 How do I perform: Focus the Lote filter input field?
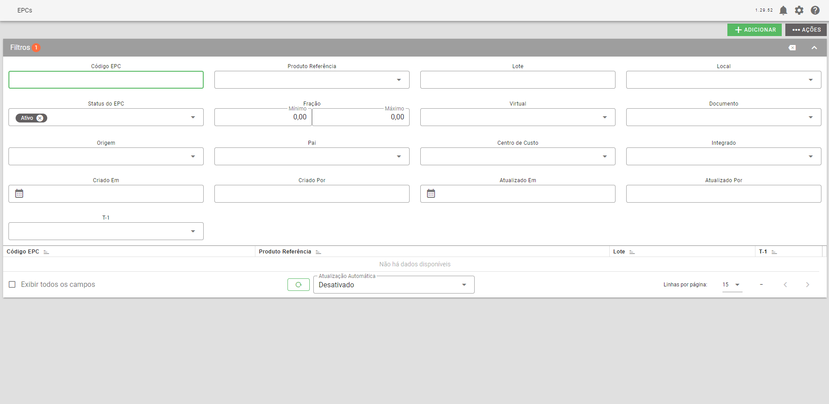(x=518, y=80)
